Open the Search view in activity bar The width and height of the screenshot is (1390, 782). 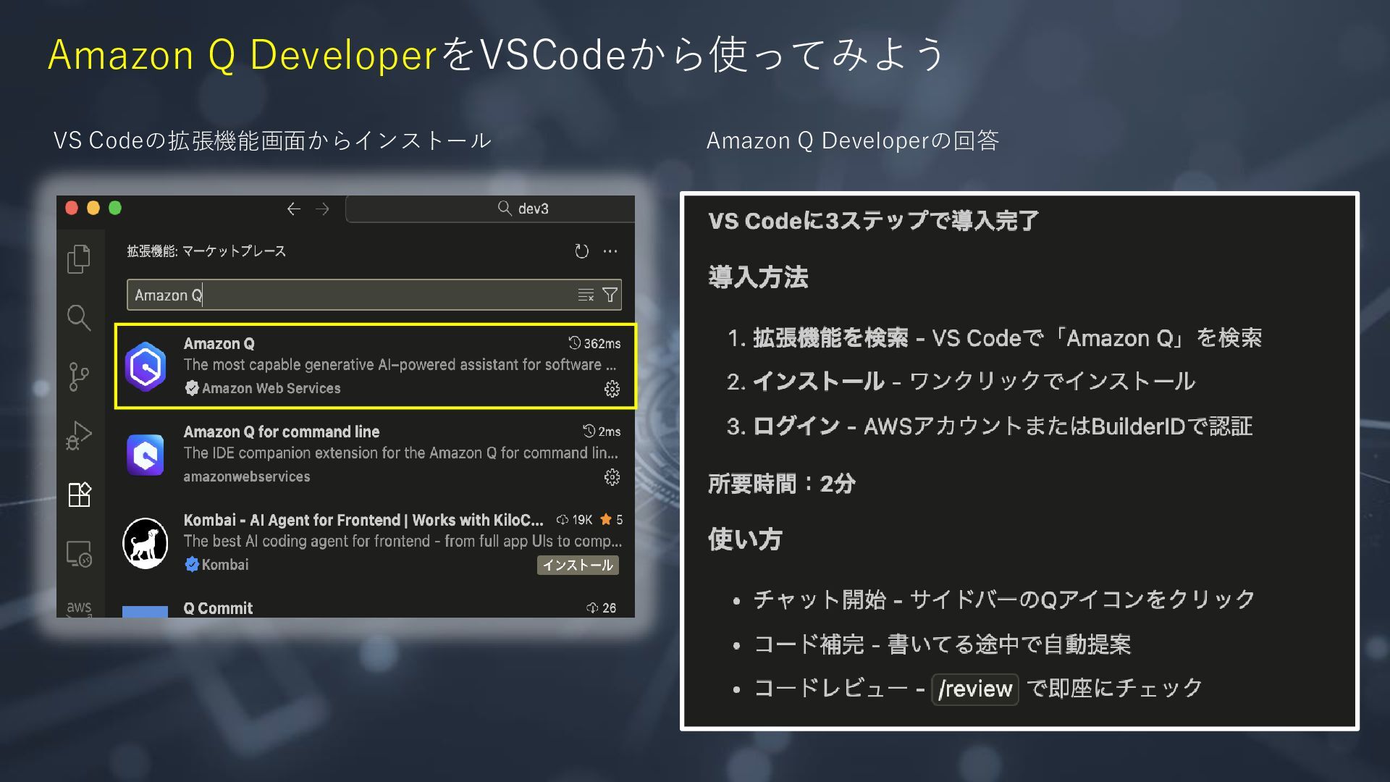click(x=79, y=317)
